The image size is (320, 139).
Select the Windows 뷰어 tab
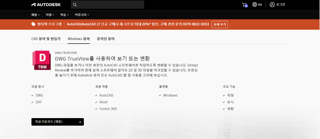pos(79,39)
